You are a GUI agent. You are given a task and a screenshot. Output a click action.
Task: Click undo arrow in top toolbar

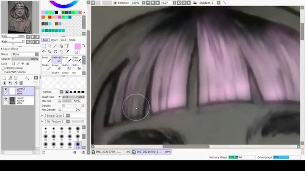93,3
